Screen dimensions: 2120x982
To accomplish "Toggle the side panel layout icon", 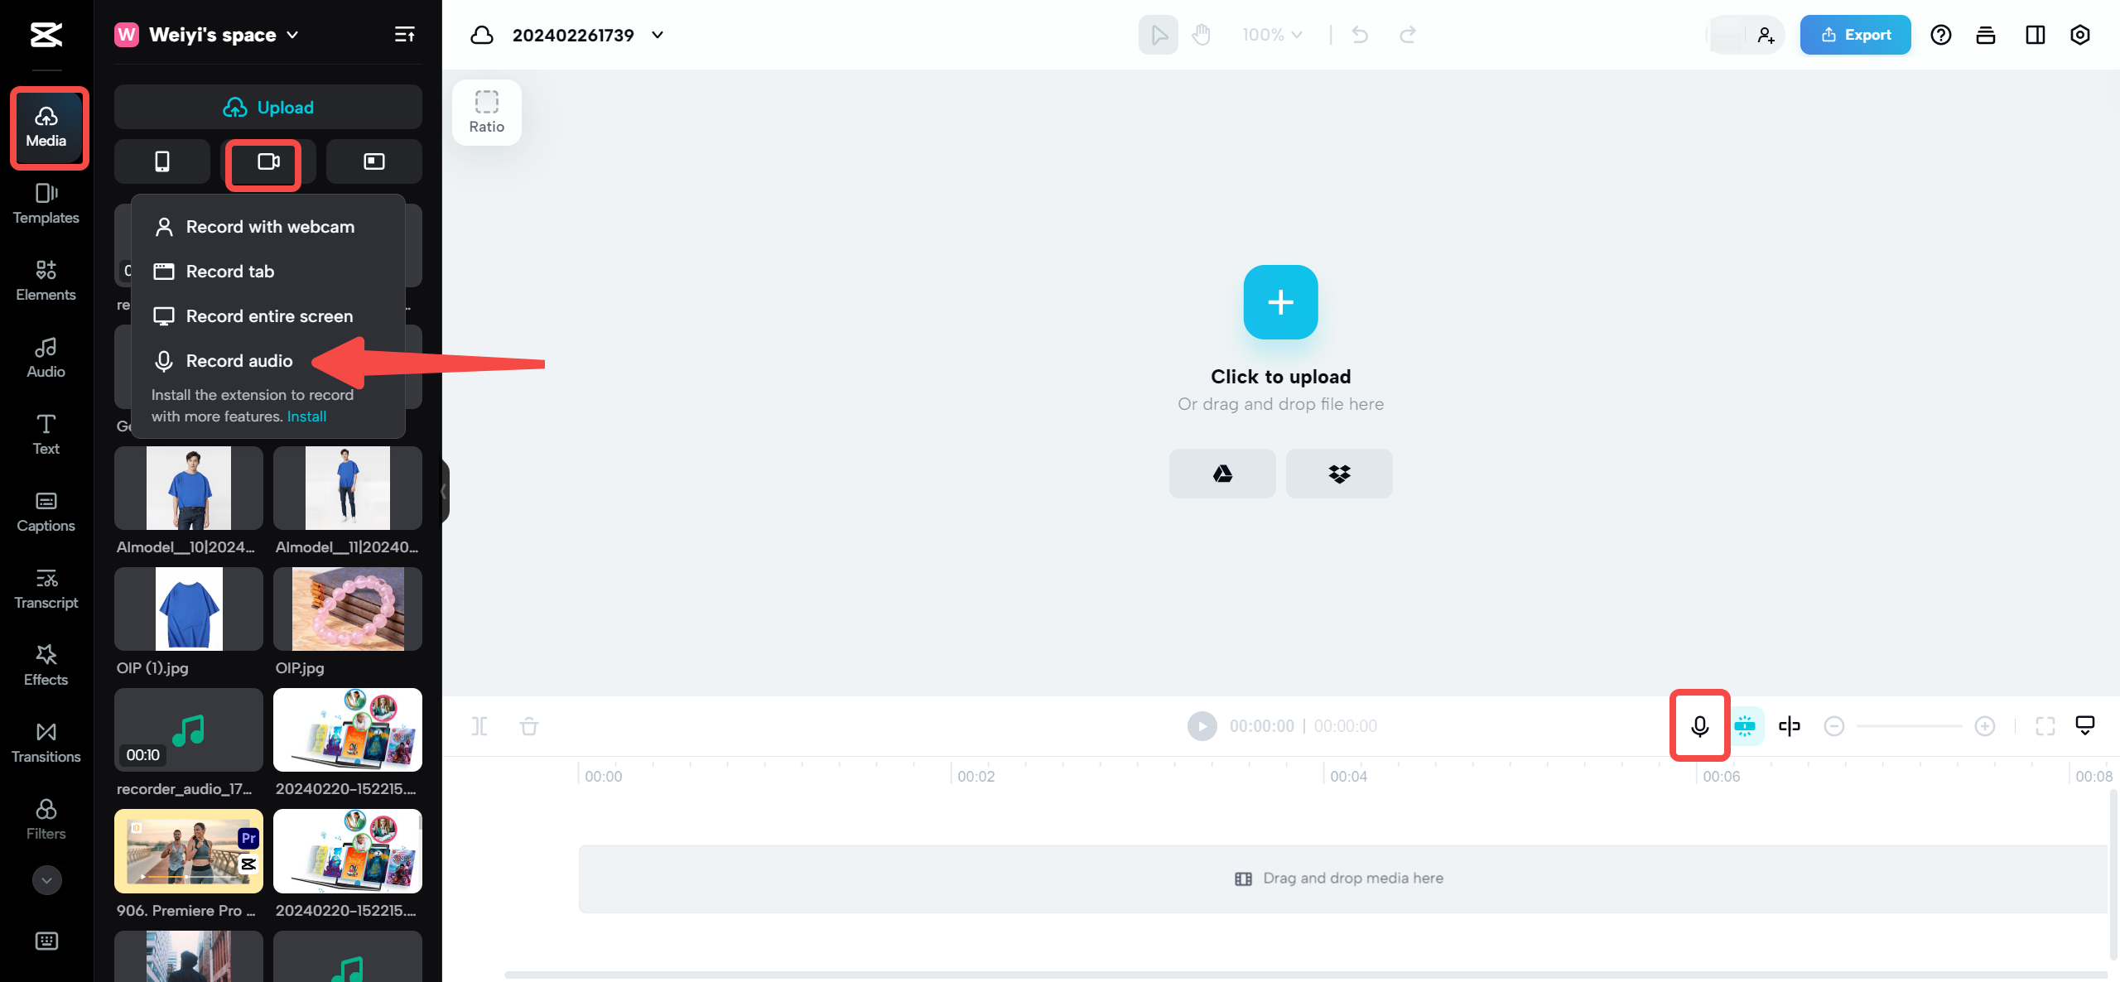I will point(2035,35).
